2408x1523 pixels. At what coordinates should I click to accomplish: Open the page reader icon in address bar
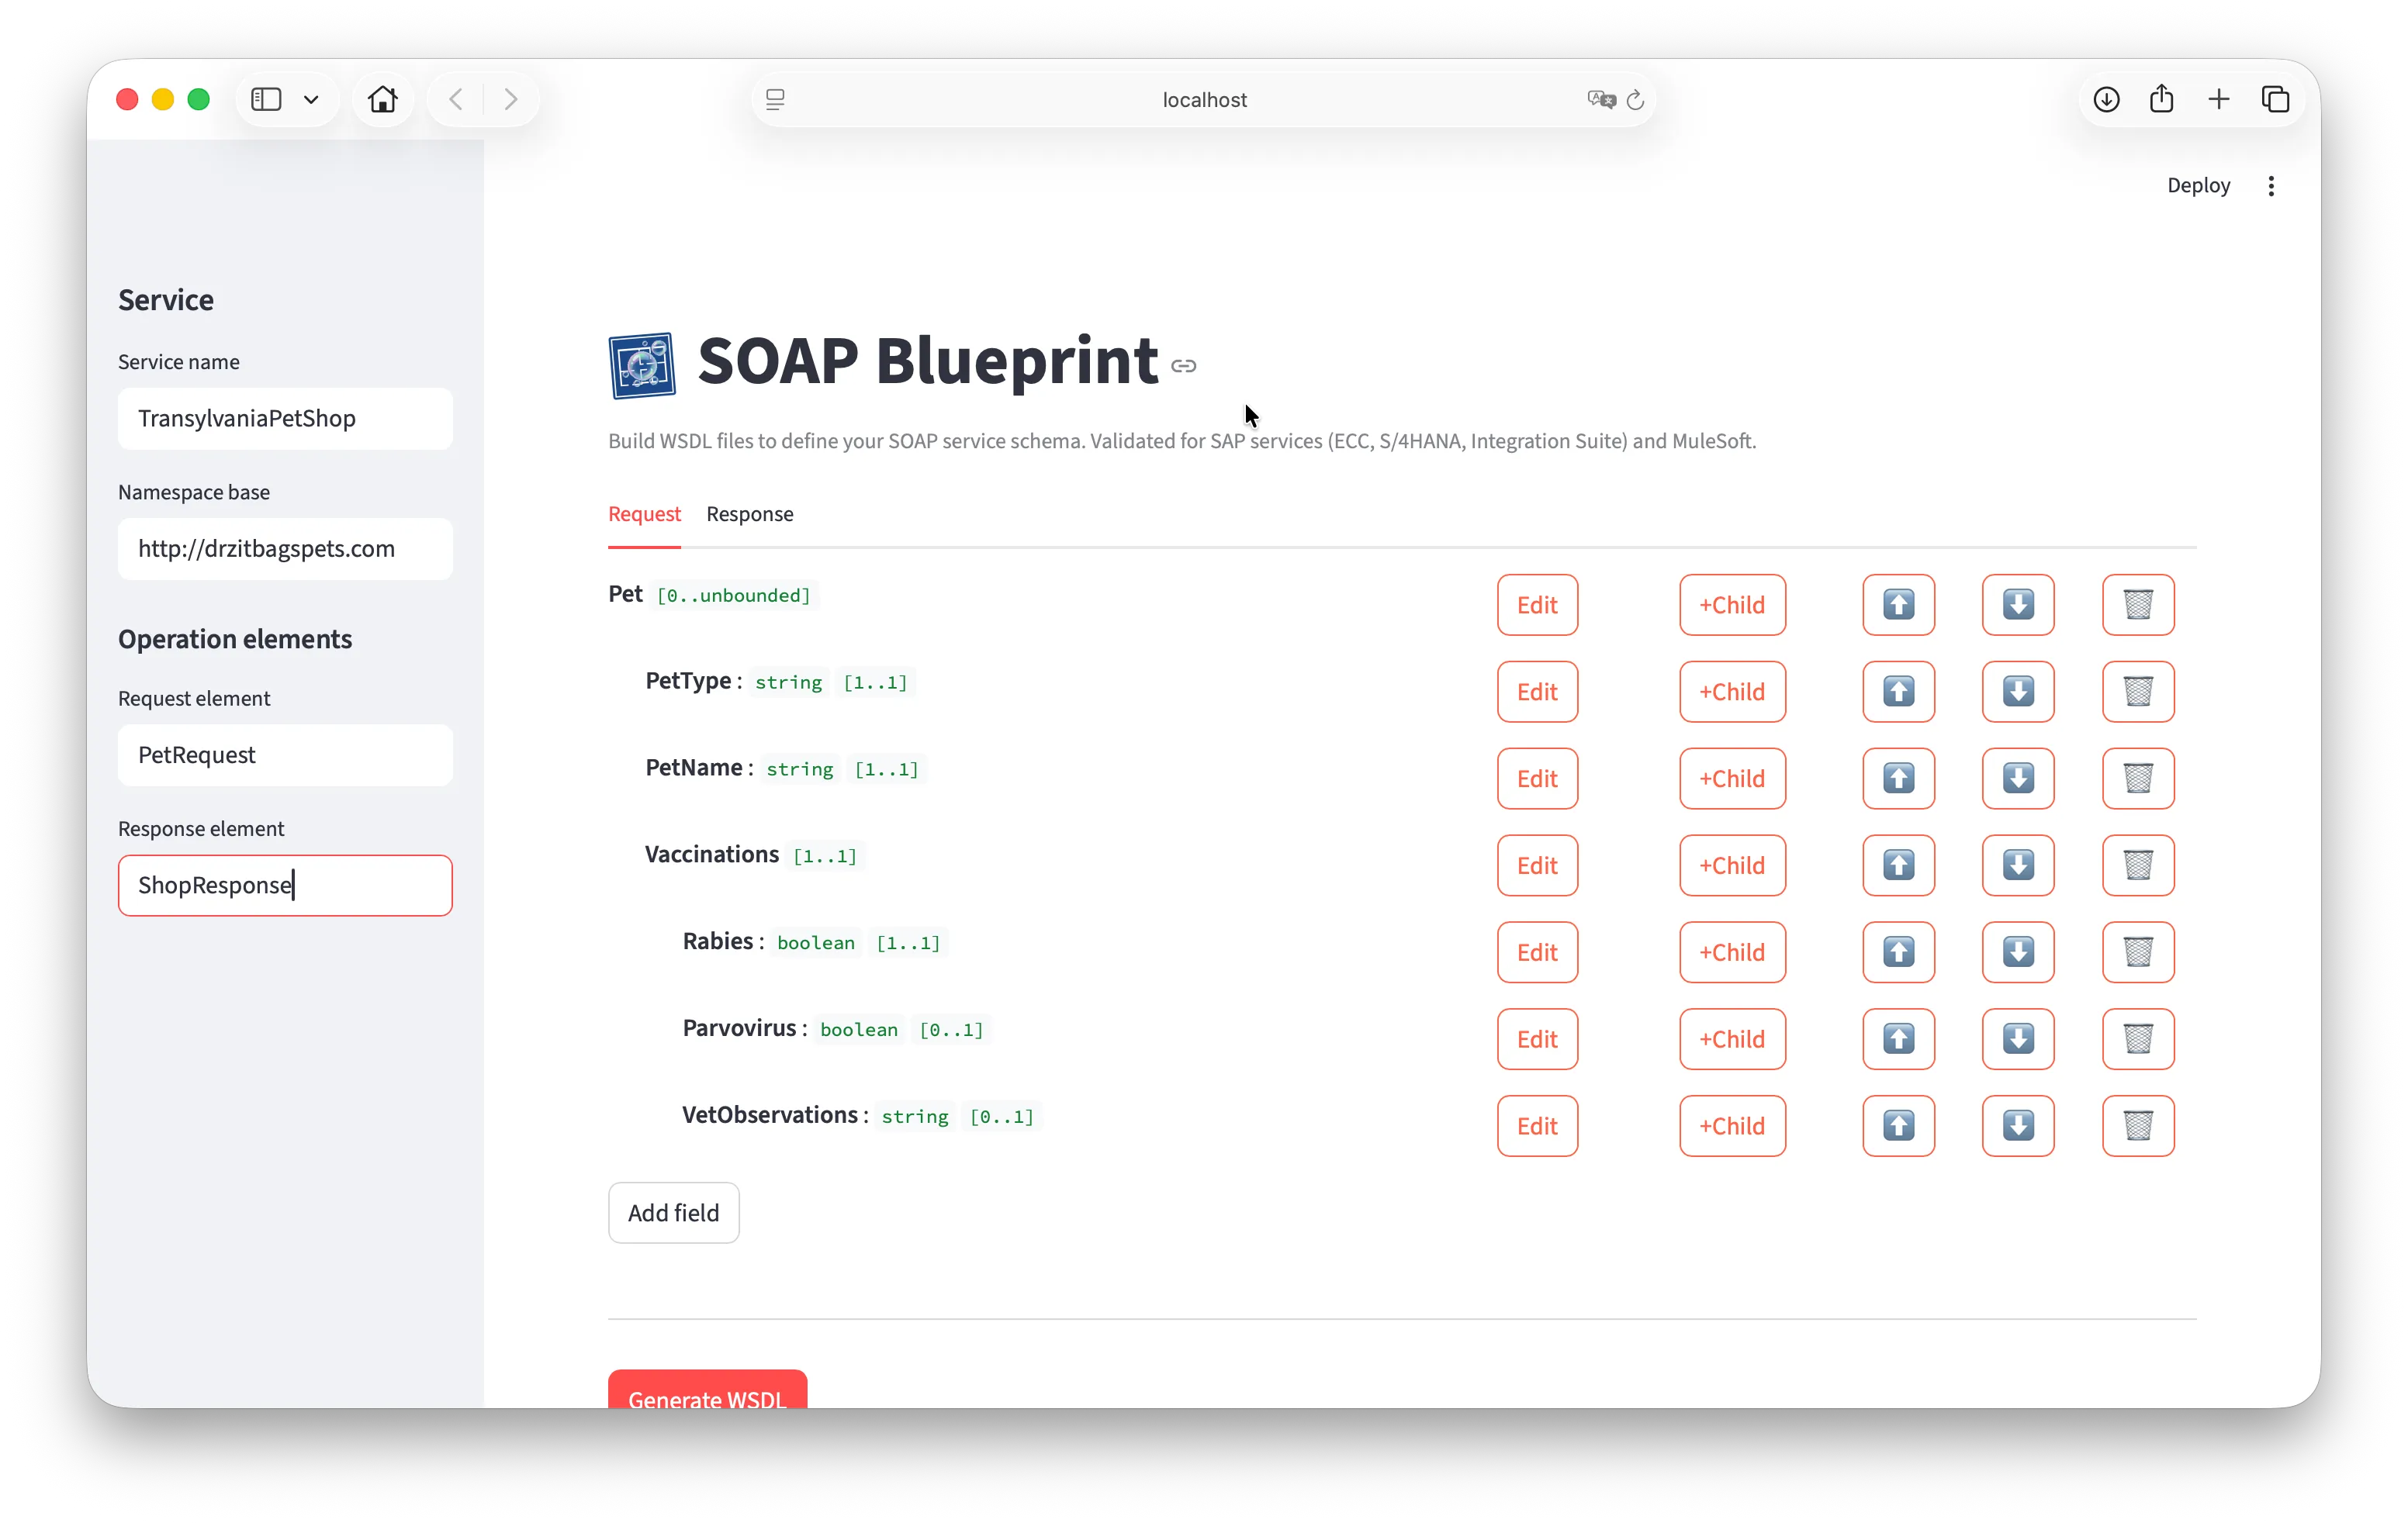pos(775,99)
